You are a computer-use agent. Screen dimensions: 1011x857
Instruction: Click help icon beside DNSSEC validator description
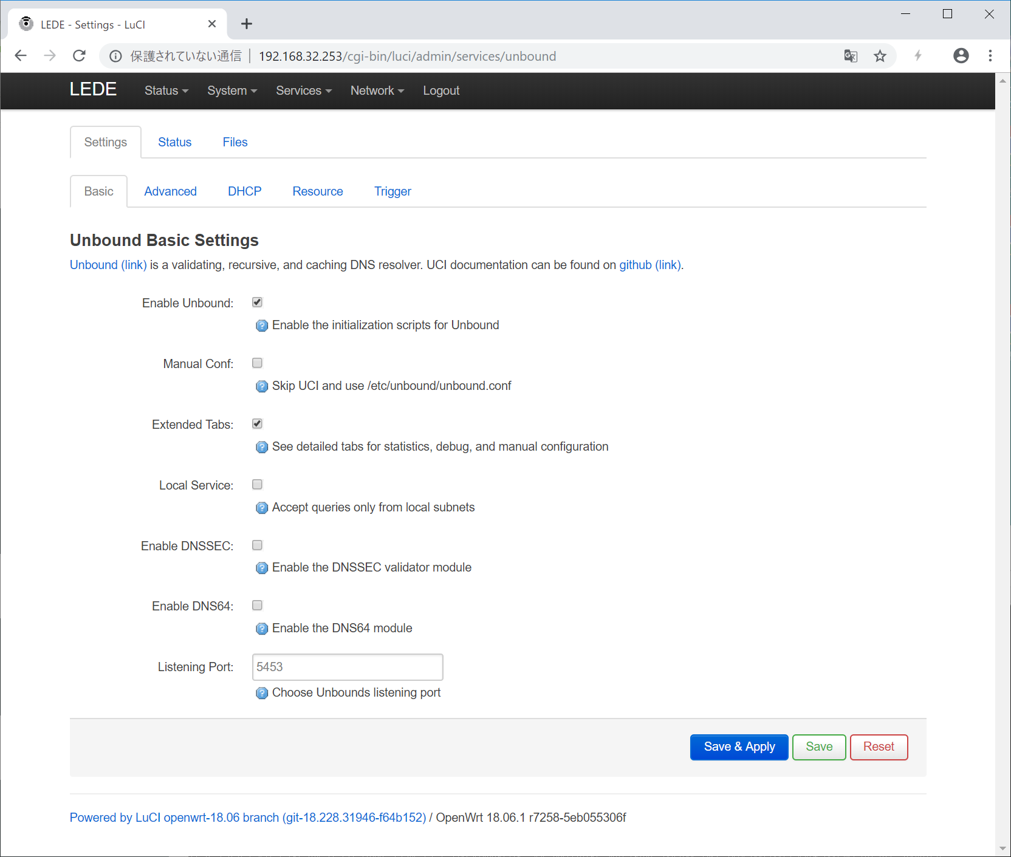click(x=262, y=568)
